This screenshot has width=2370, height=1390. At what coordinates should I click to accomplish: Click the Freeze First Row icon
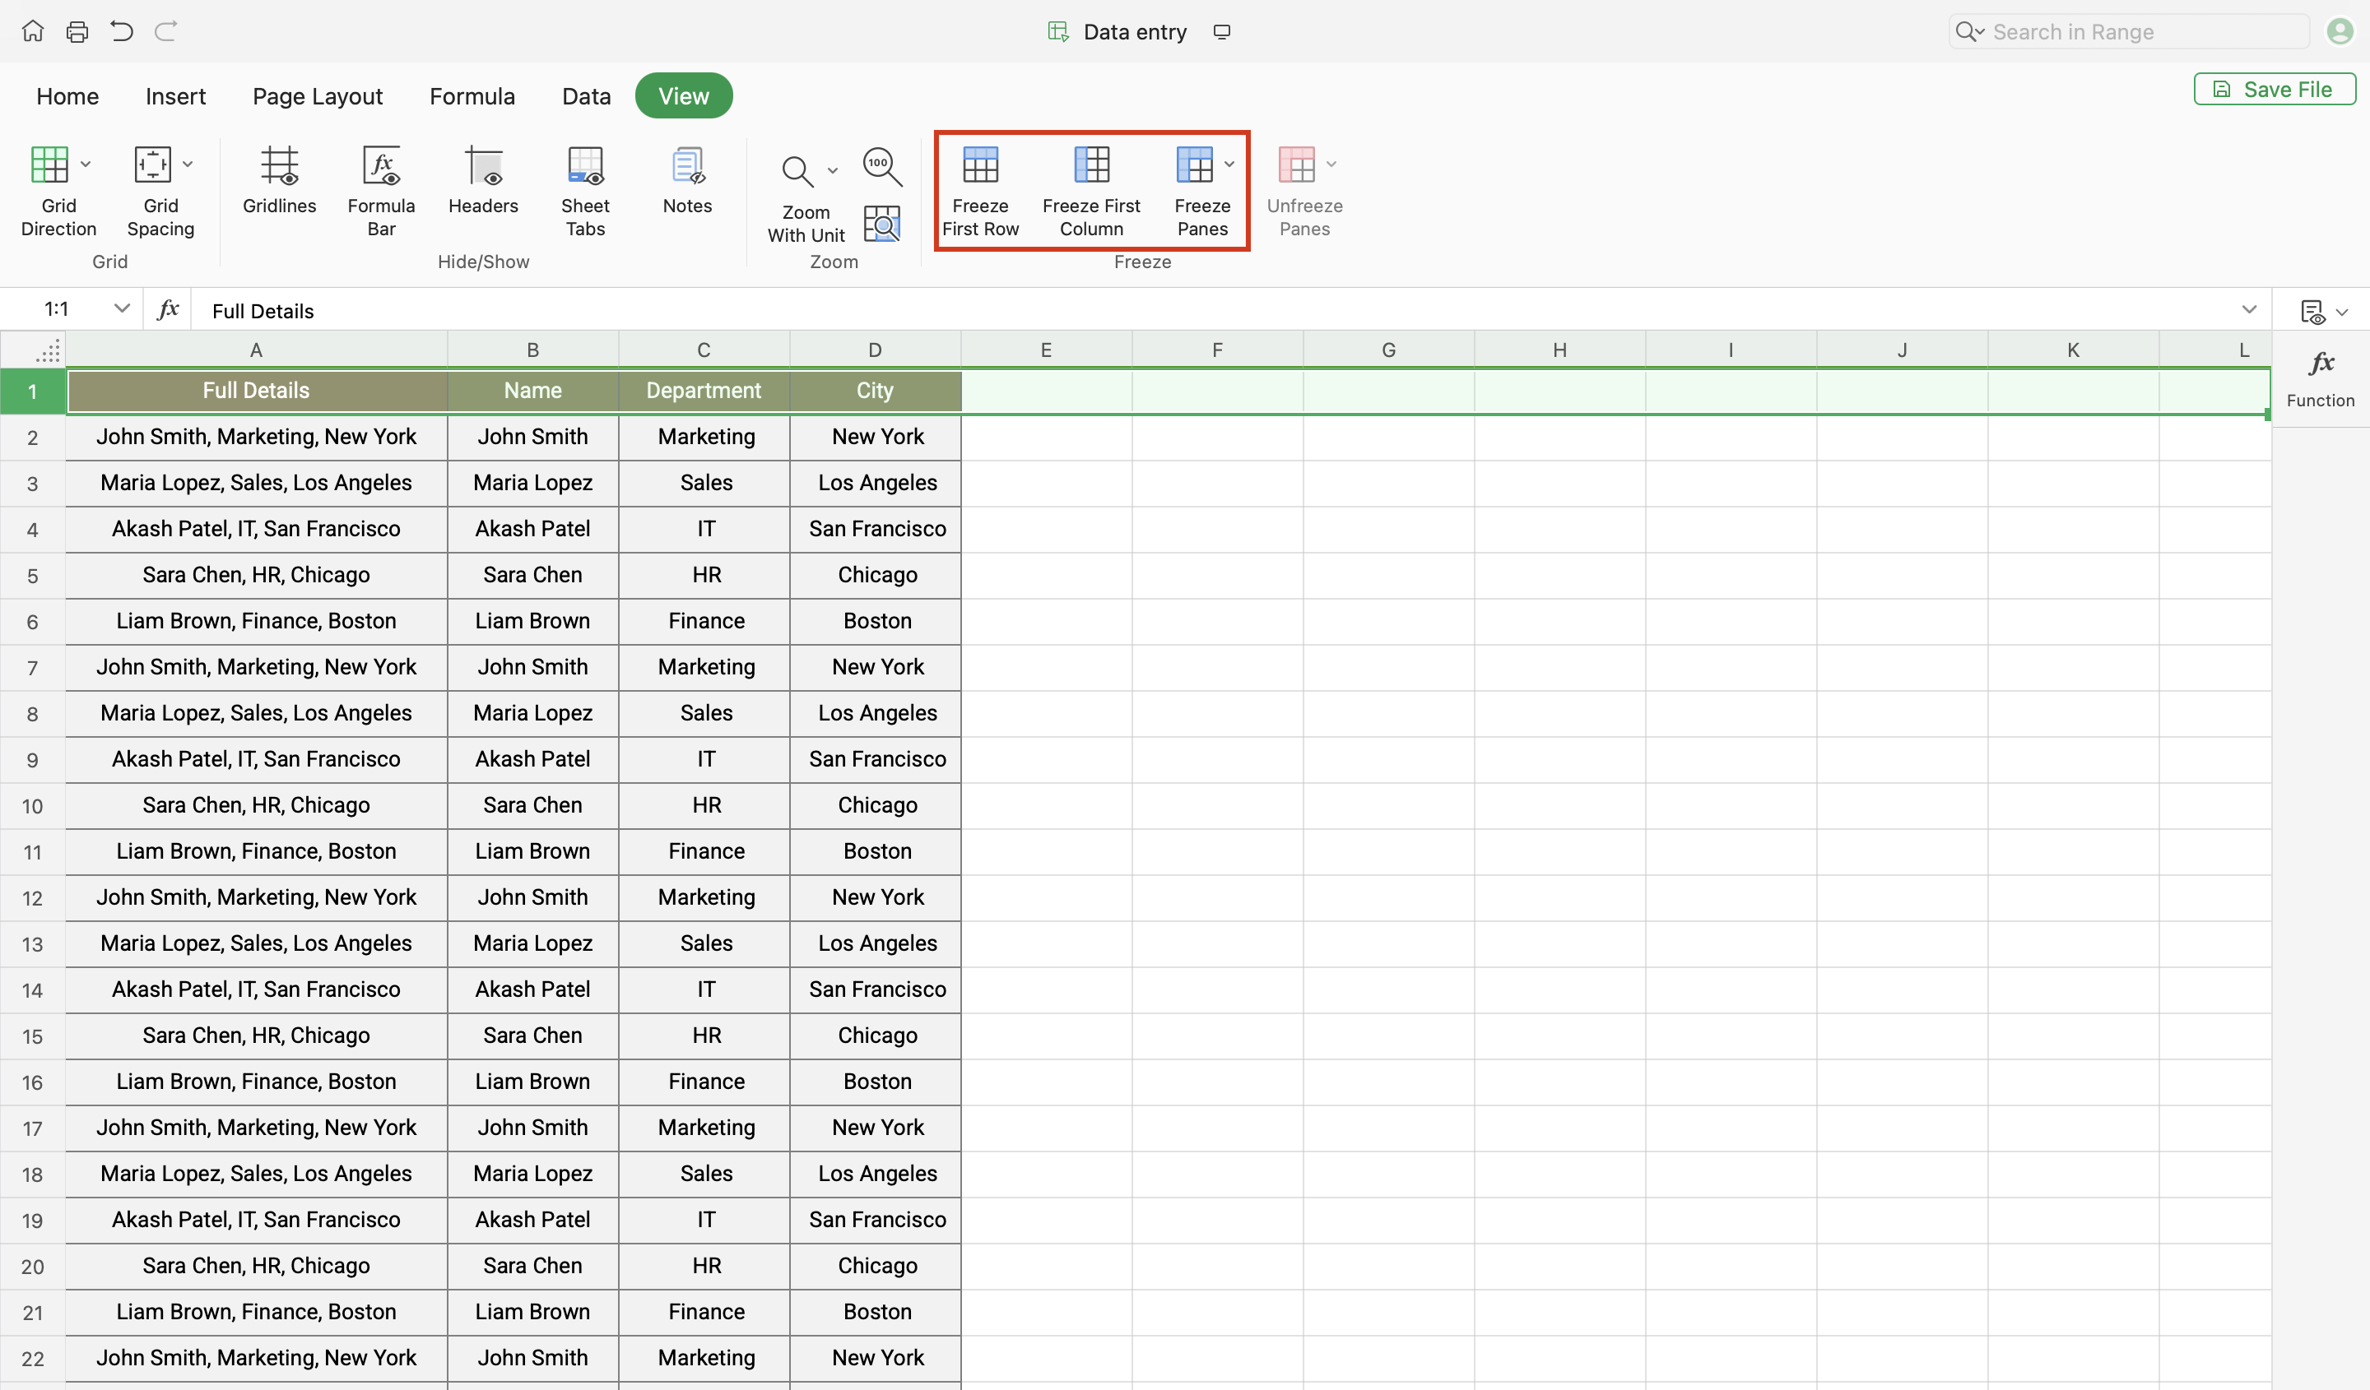point(980,166)
